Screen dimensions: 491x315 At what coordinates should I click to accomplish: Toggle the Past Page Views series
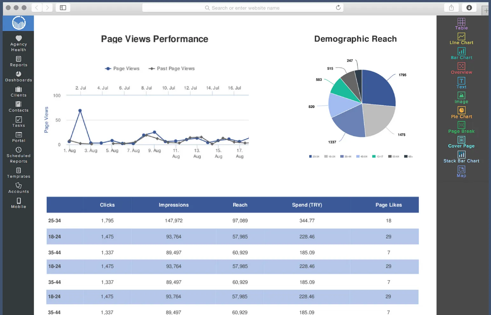172,68
